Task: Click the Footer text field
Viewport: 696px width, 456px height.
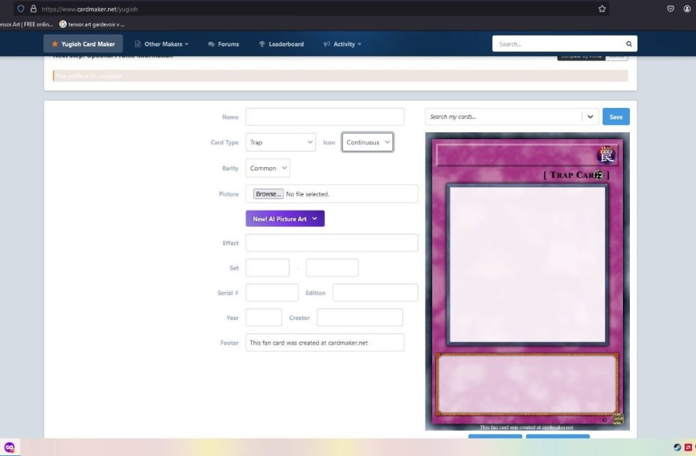Action: pyautogui.click(x=324, y=343)
